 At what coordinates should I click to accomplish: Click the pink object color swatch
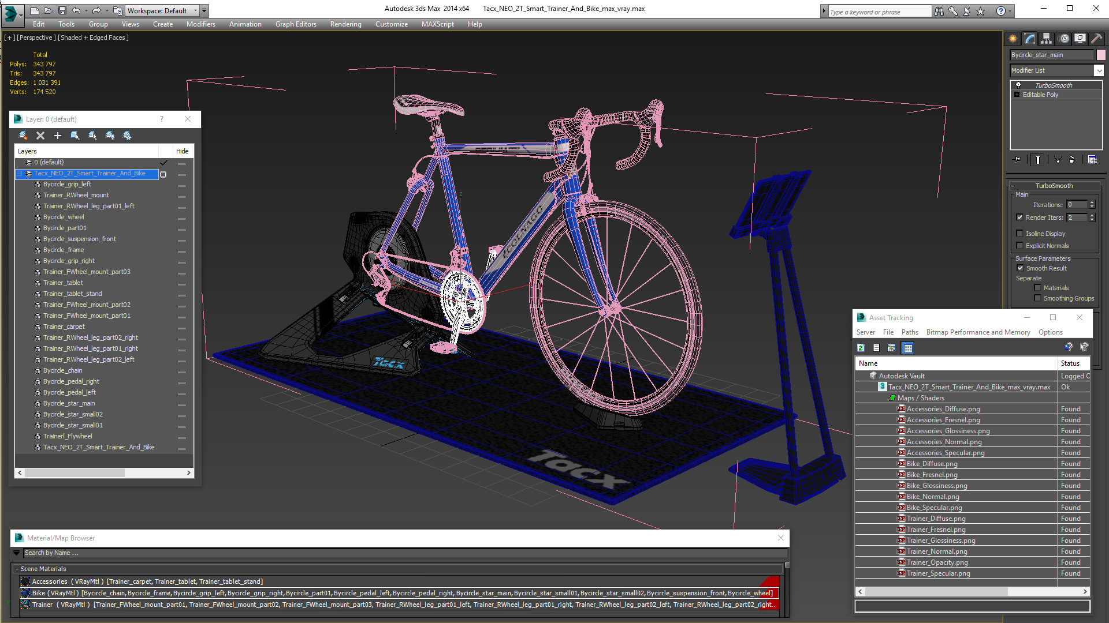click(x=1101, y=55)
